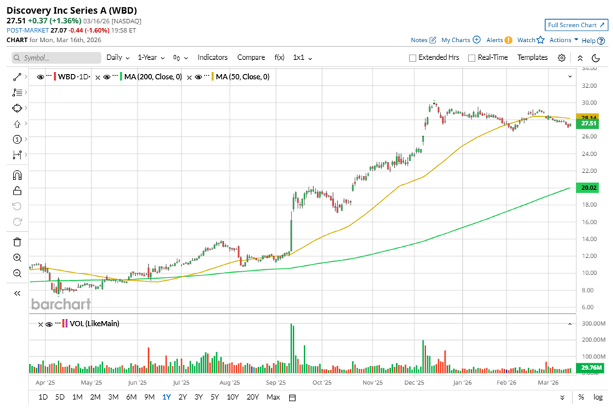Viewport: 613px width, 408px height.
Task: Click the MA 50 yellow color swatch
Action: 213,77
